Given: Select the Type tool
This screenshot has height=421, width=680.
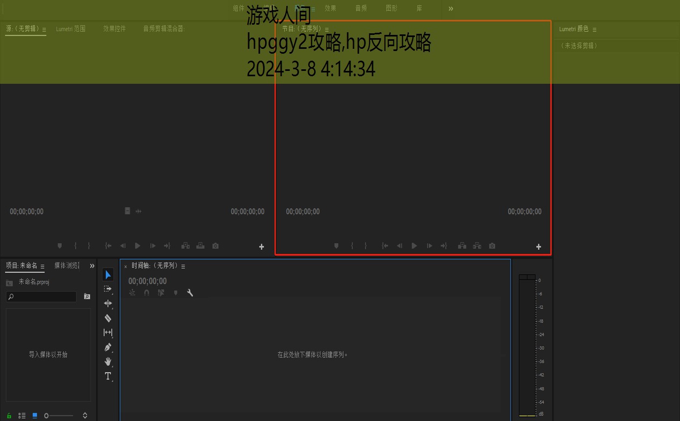Looking at the screenshot, I should tap(108, 376).
